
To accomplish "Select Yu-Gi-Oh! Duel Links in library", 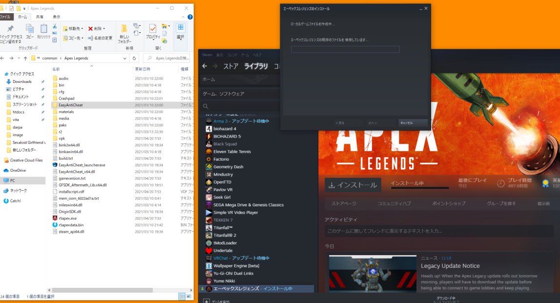I will coord(233,273).
